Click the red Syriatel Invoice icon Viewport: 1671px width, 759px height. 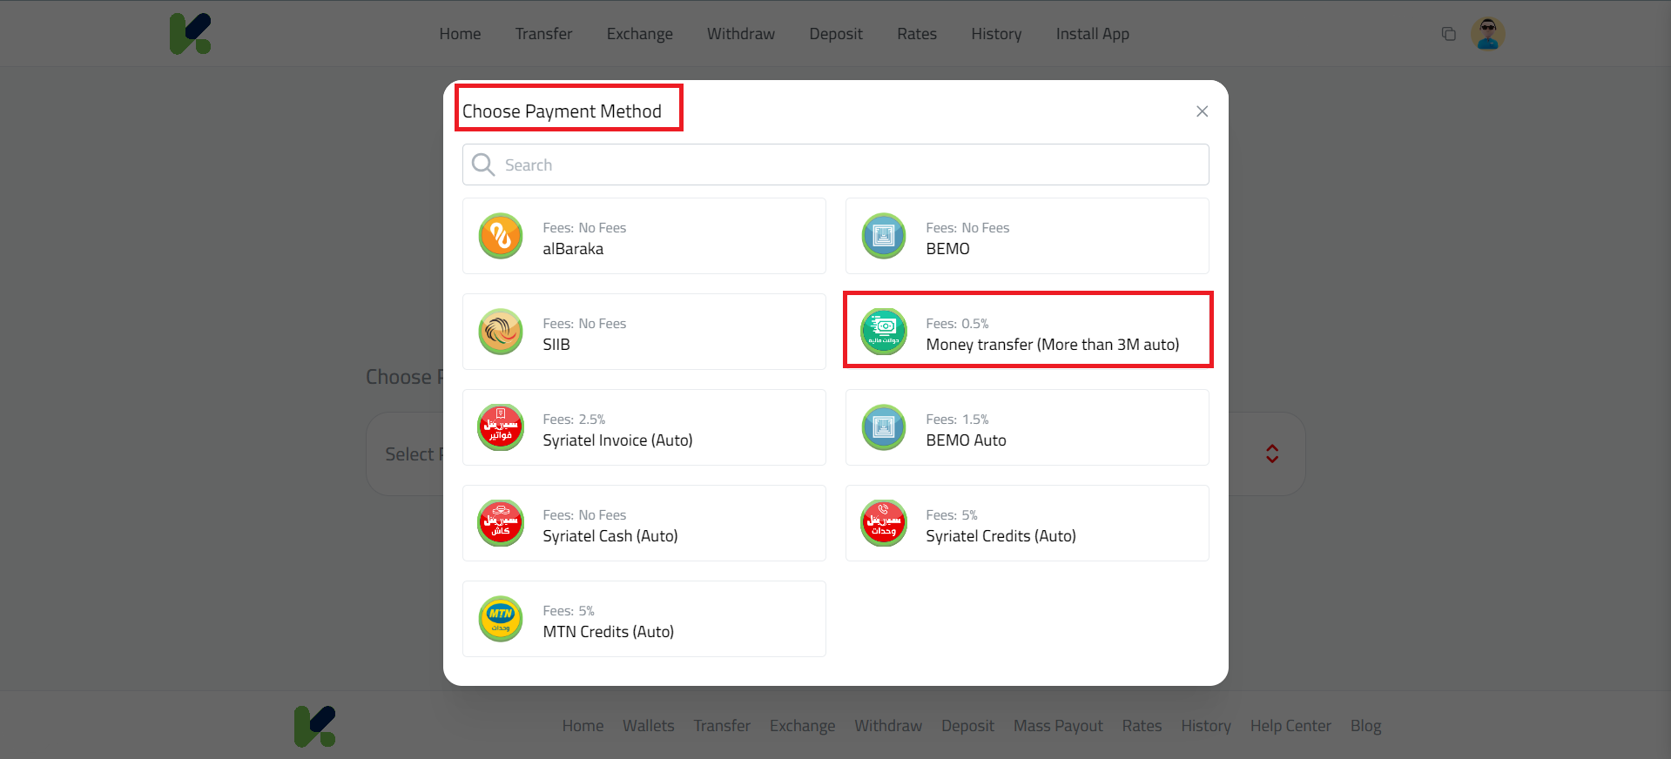(501, 427)
